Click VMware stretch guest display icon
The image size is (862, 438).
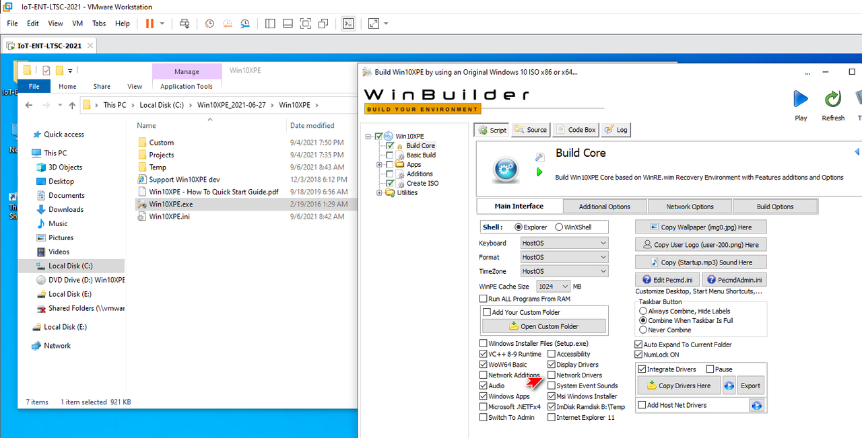point(374,23)
